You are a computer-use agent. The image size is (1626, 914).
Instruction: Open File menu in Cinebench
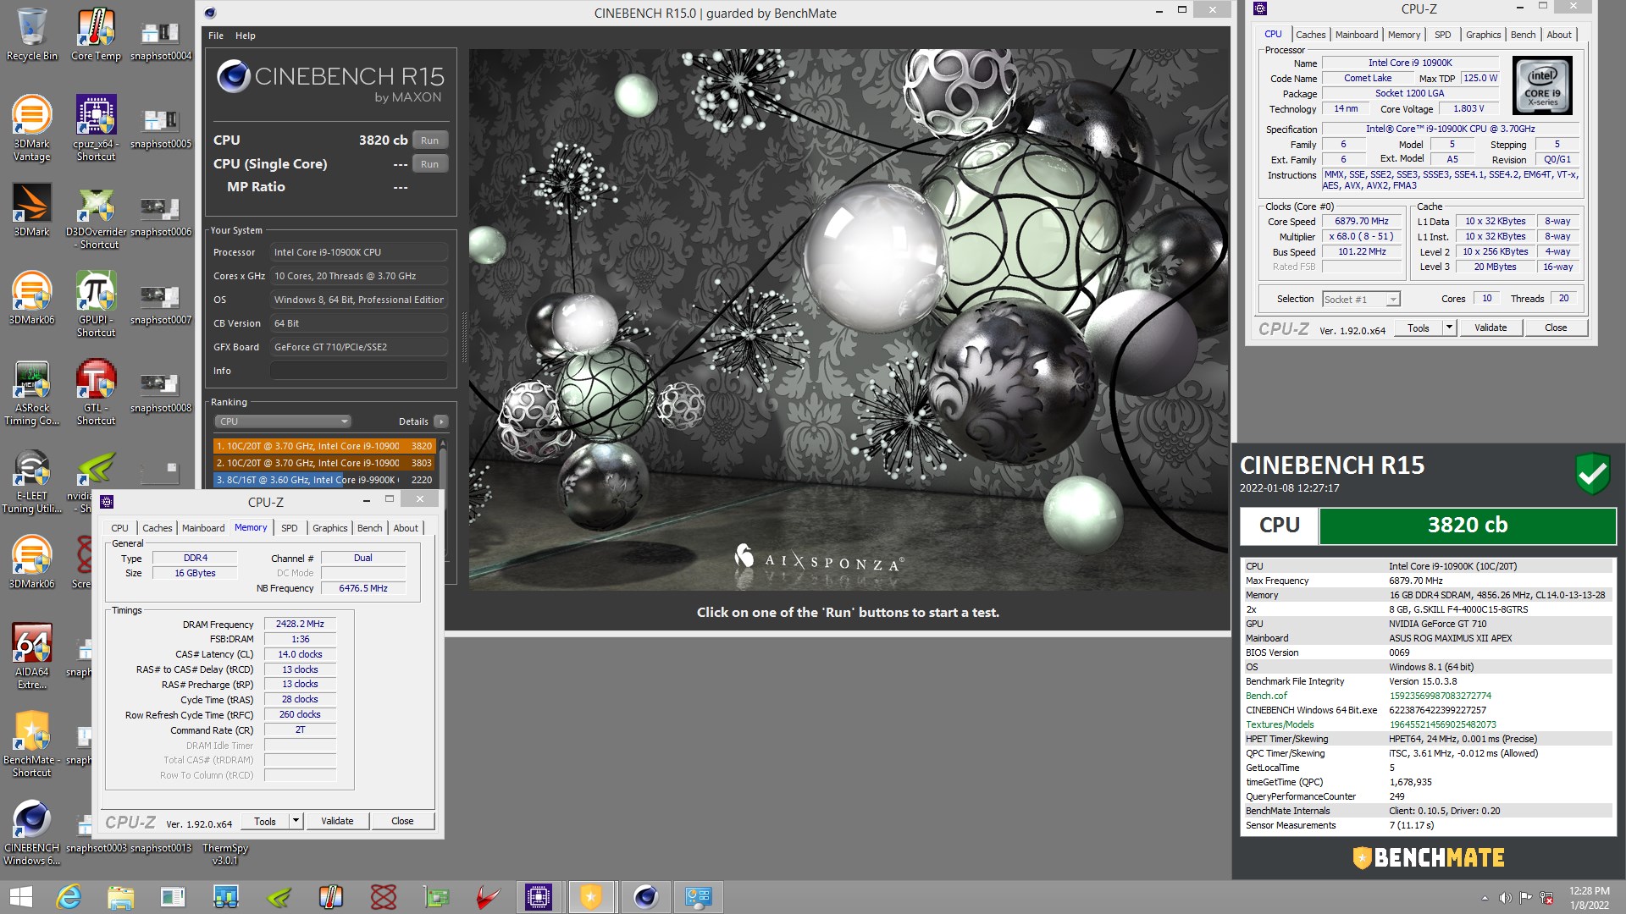[x=216, y=36]
